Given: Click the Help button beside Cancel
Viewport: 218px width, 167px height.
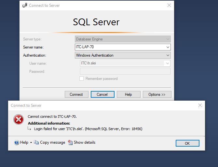Looking at the screenshot, I should coord(129,95).
